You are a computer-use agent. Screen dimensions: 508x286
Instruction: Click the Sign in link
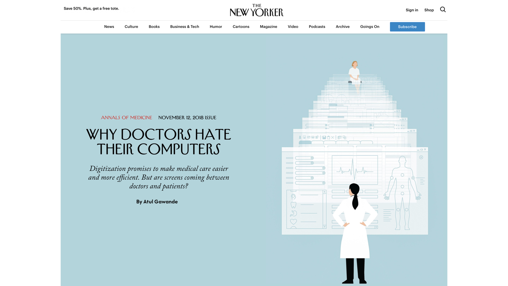[412, 10]
